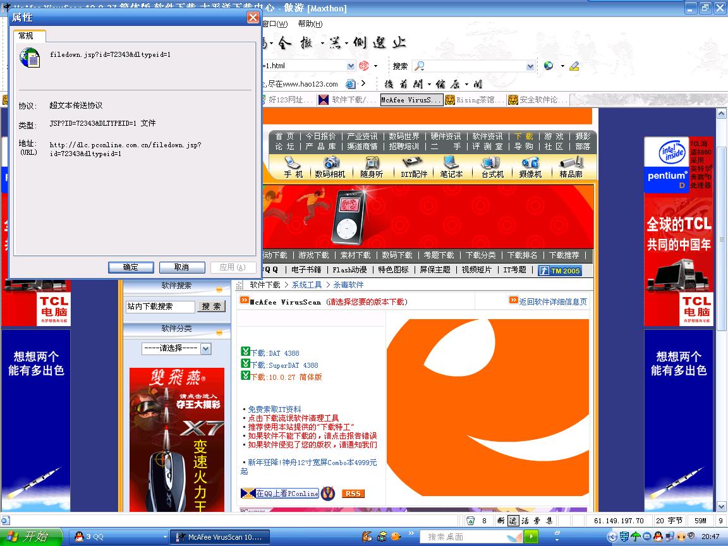Click the page scrollbar down arrow
The width and height of the screenshot is (728, 546).
721,507
